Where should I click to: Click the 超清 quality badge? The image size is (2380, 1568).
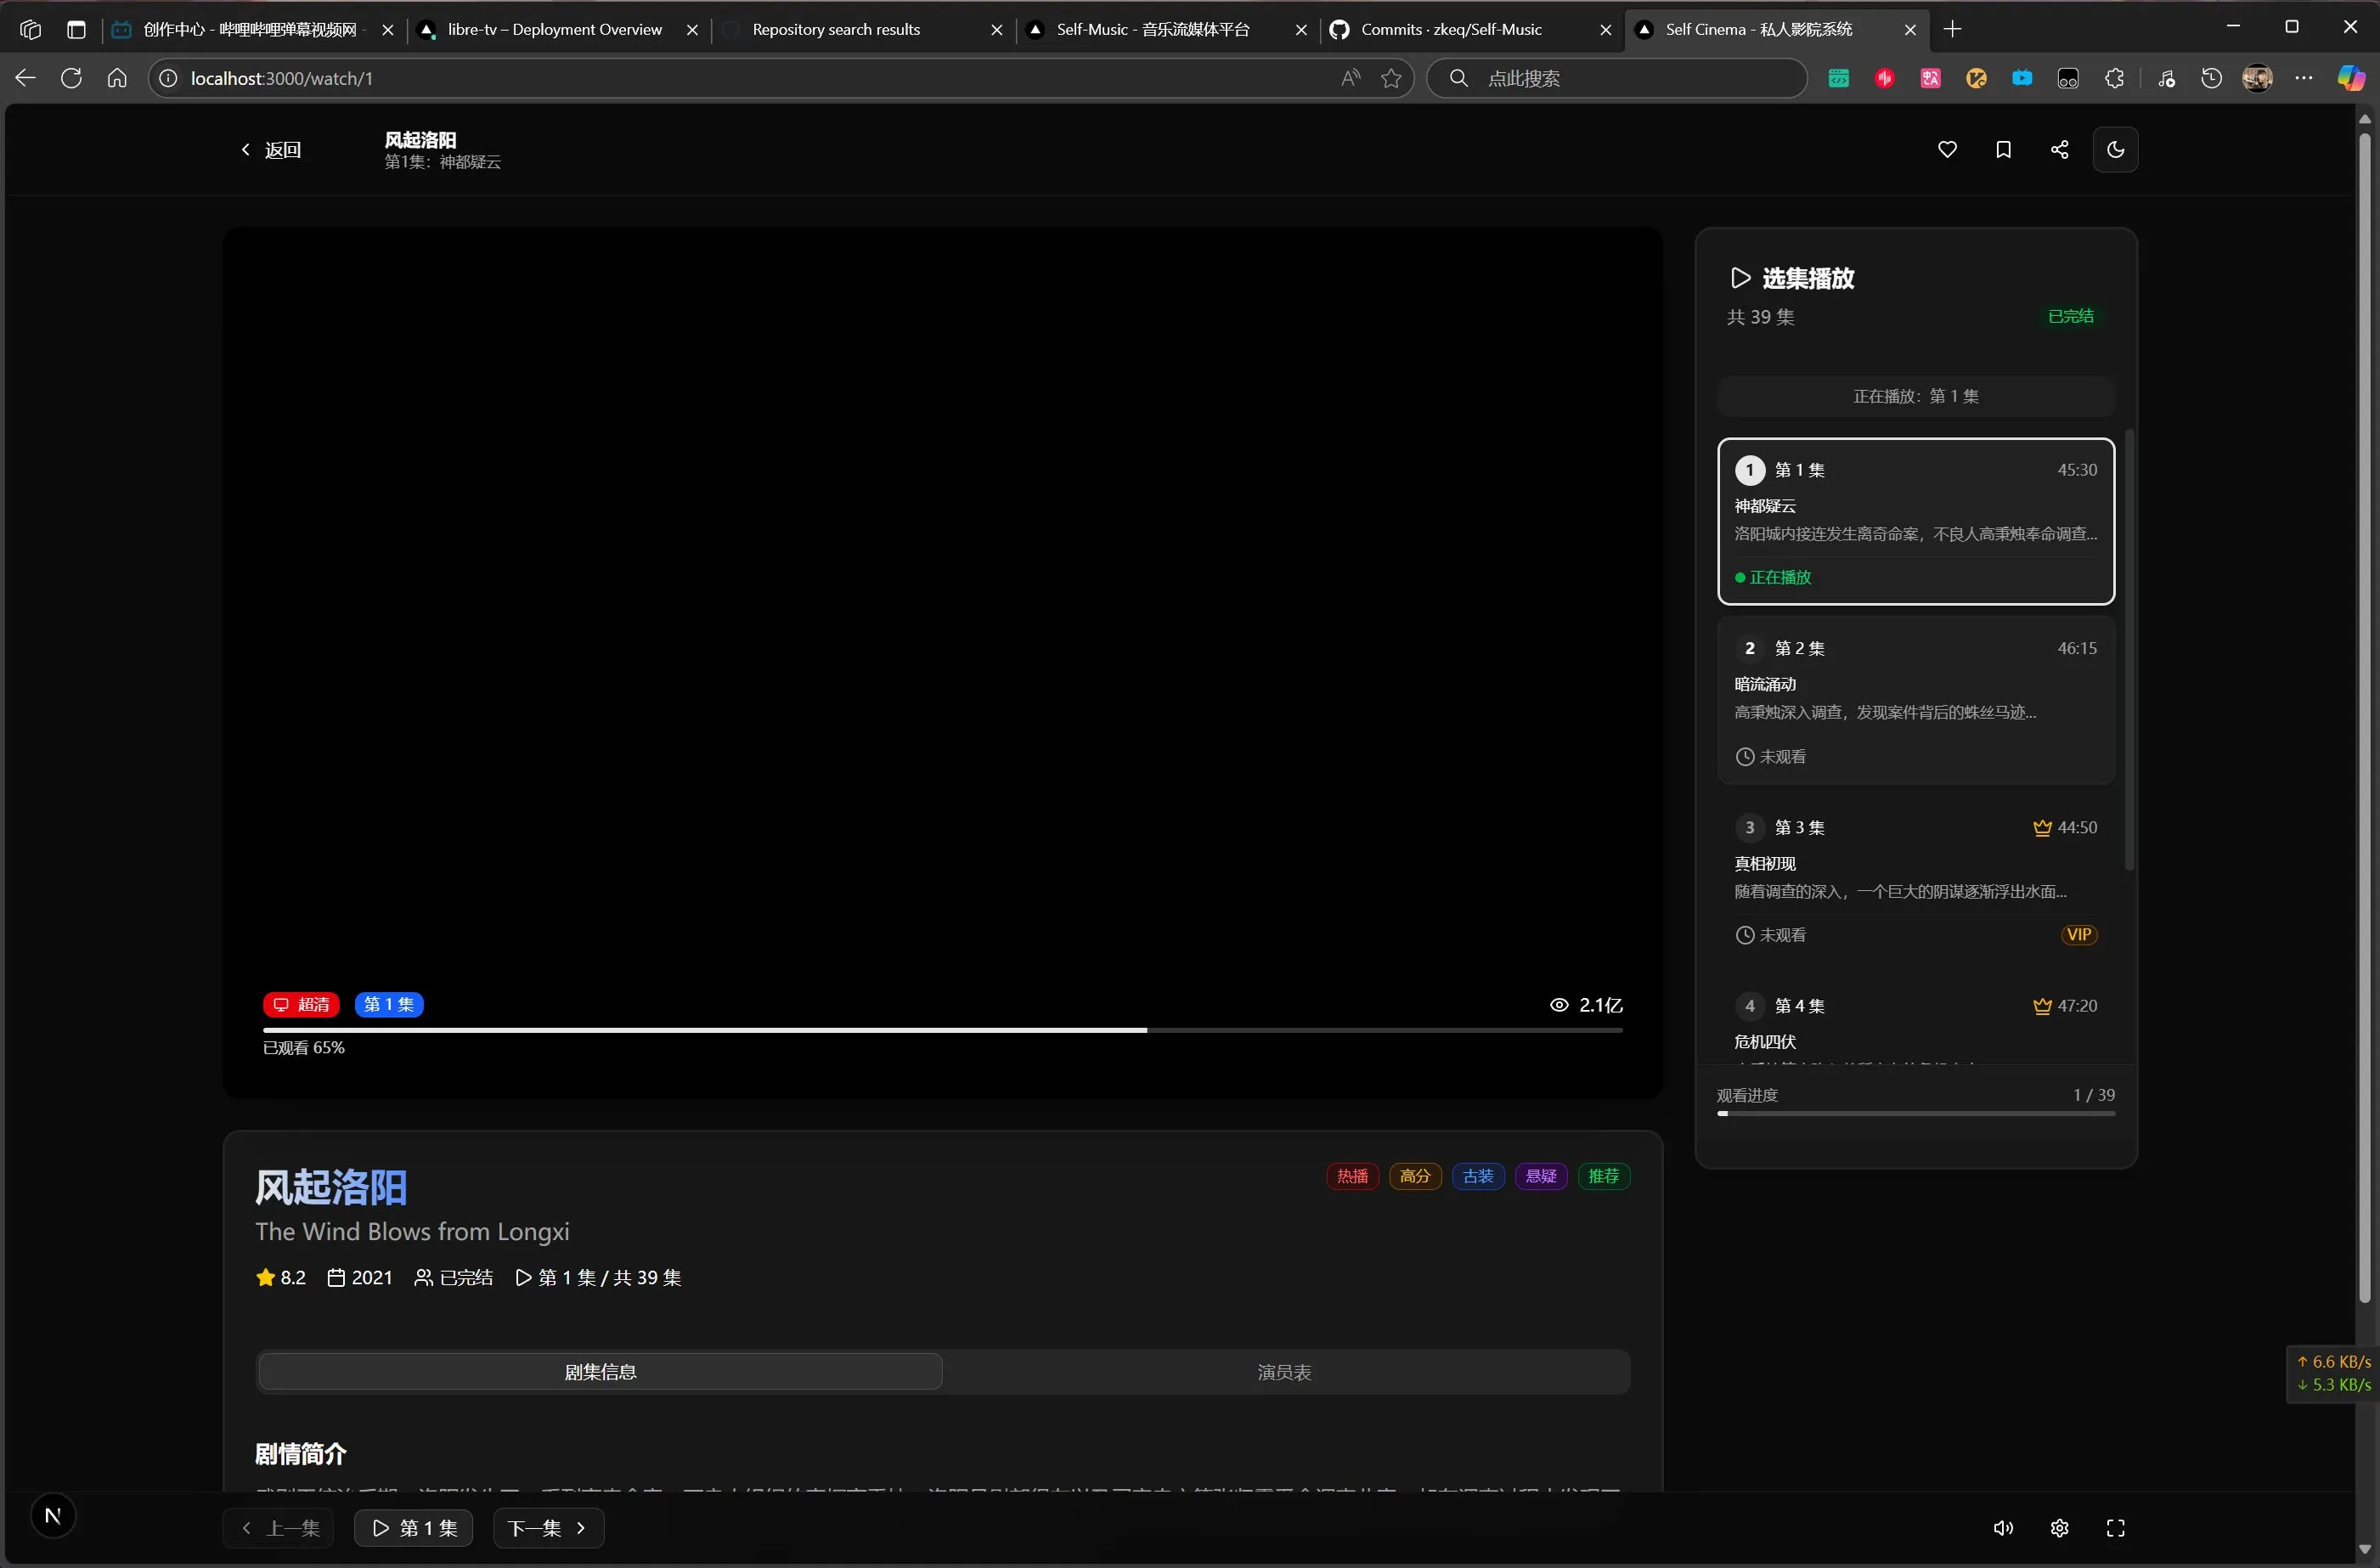[301, 1004]
